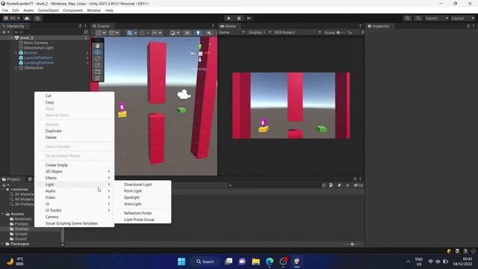Open the 16:9 Aspect dropdown
The height and width of the screenshot is (269, 478).
[297, 32]
